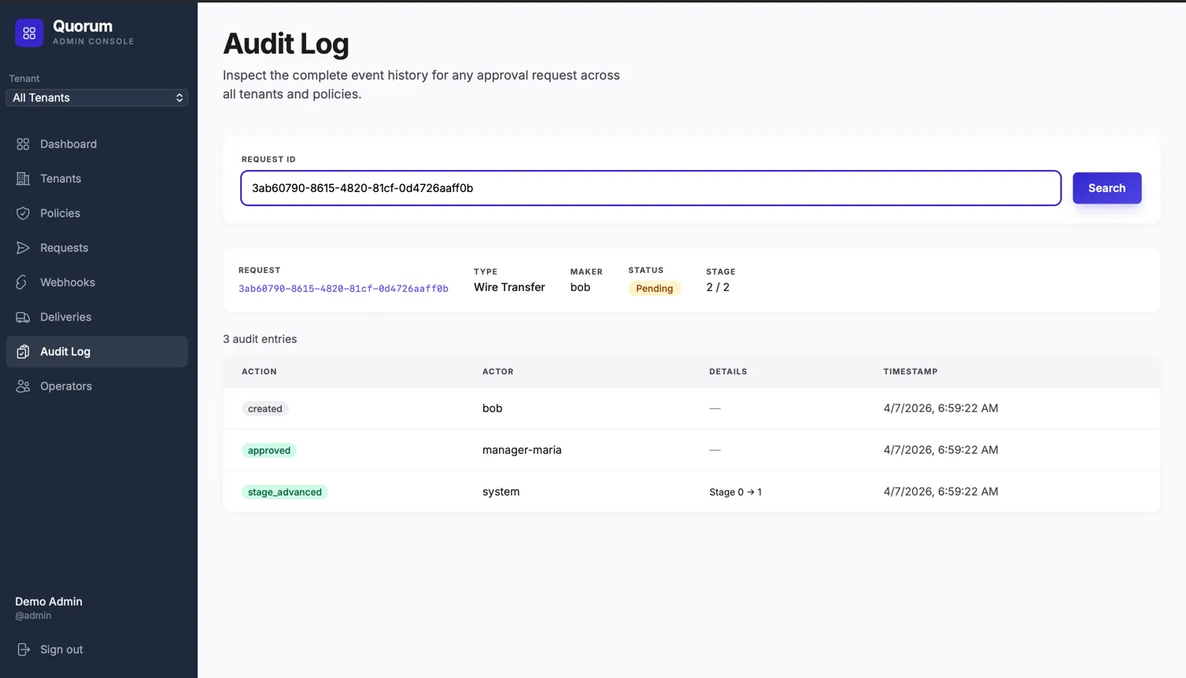Open Deliveries in sidebar
The width and height of the screenshot is (1186, 678).
click(97, 317)
